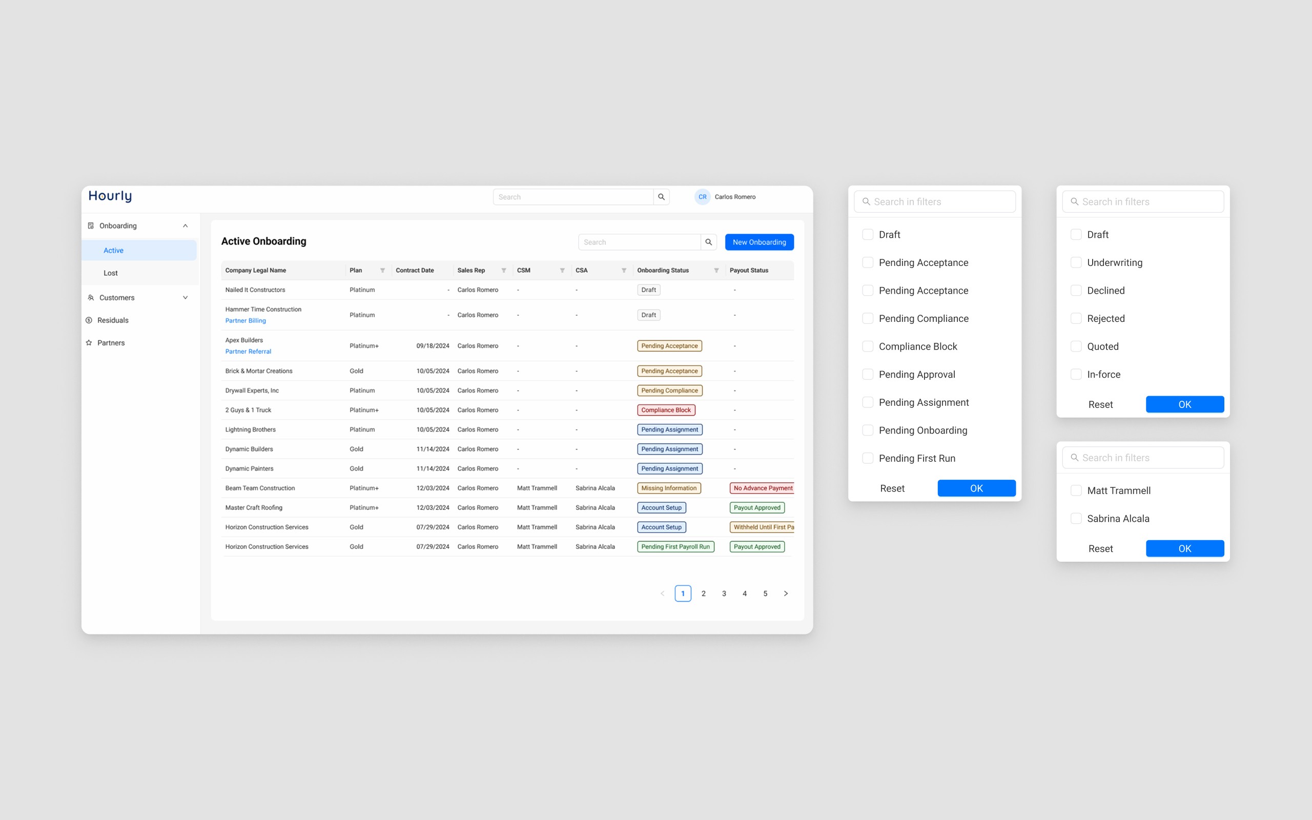Click the New Onboarding button

pos(759,242)
